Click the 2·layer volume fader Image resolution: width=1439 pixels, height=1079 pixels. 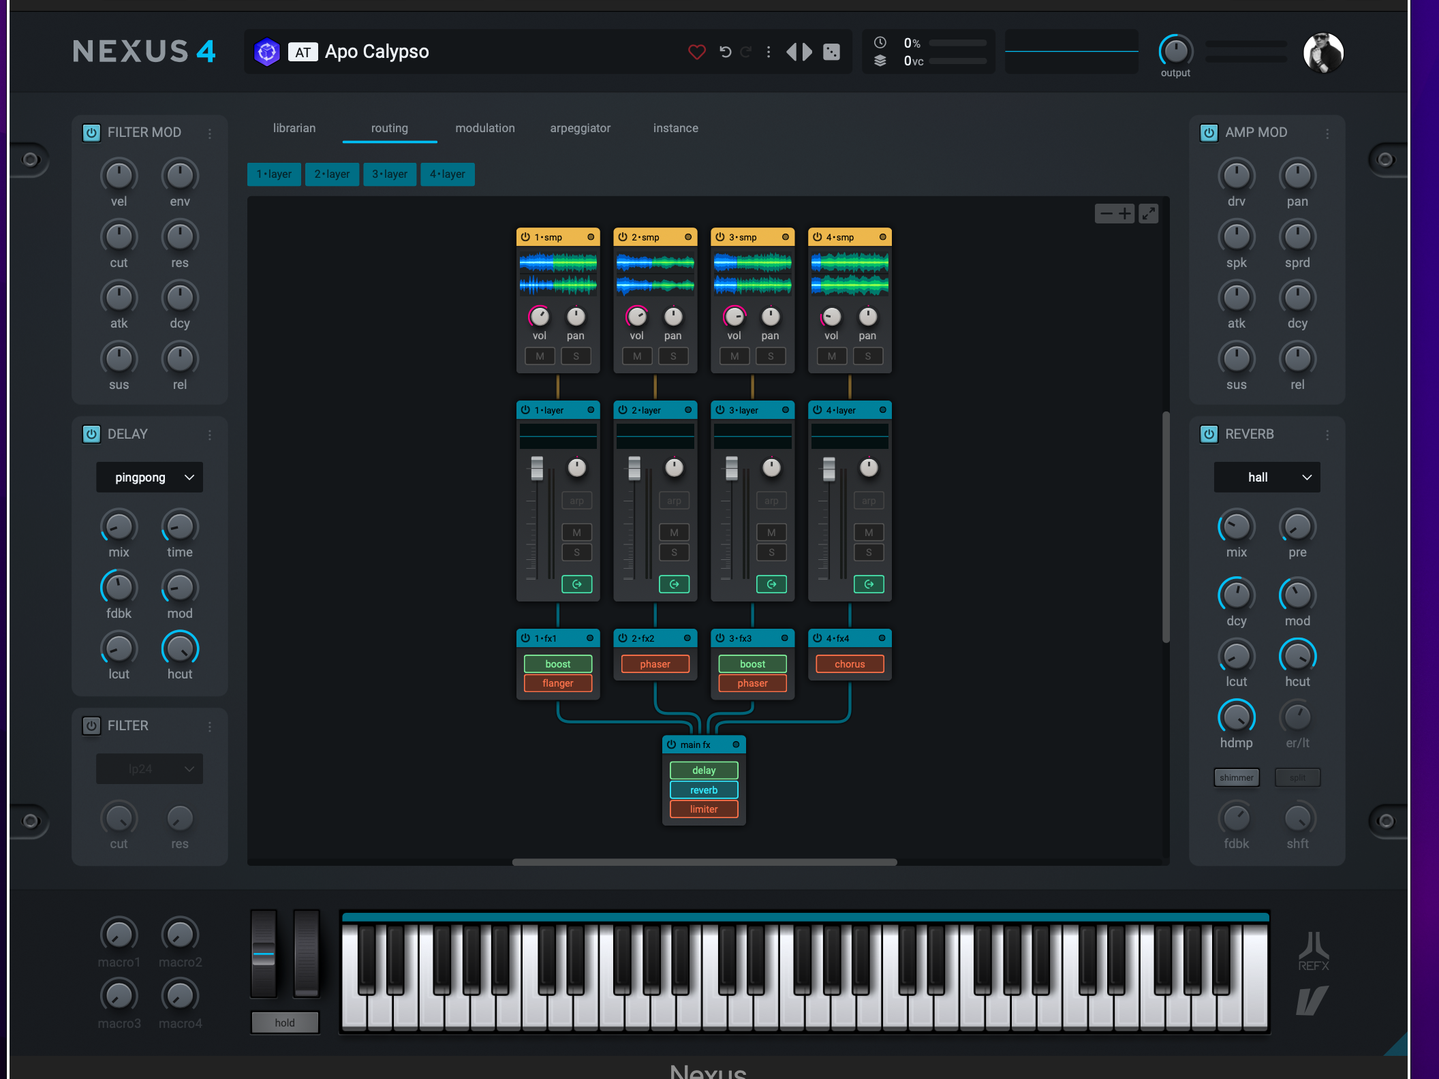point(634,468)
